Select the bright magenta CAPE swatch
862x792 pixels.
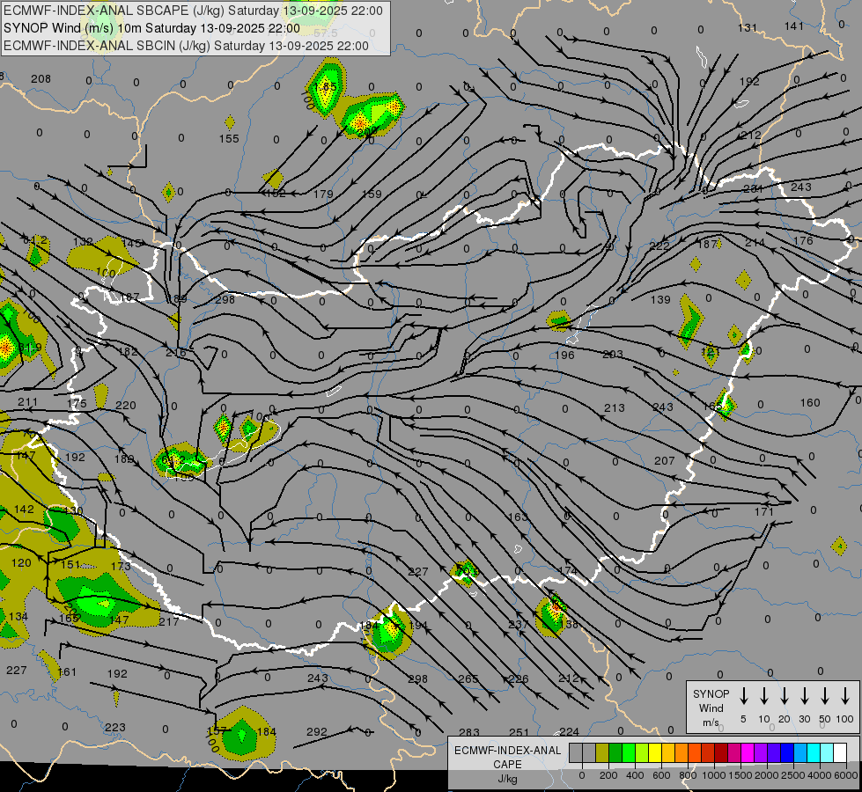click(748, 752)
